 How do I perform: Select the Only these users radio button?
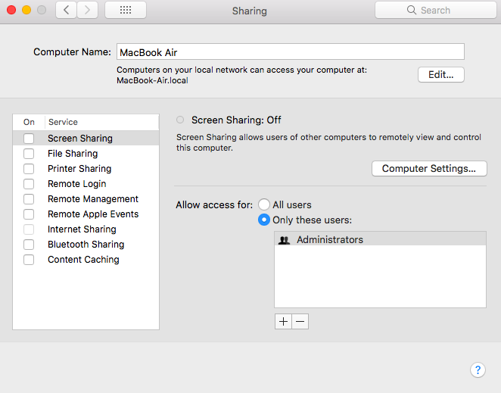264,220
